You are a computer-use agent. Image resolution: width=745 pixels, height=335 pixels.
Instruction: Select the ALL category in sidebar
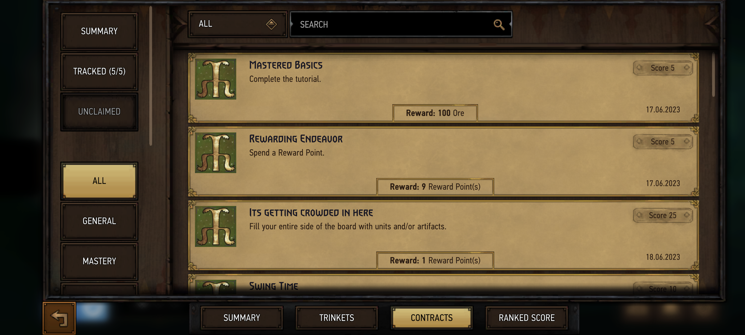(x=99, y=181)
